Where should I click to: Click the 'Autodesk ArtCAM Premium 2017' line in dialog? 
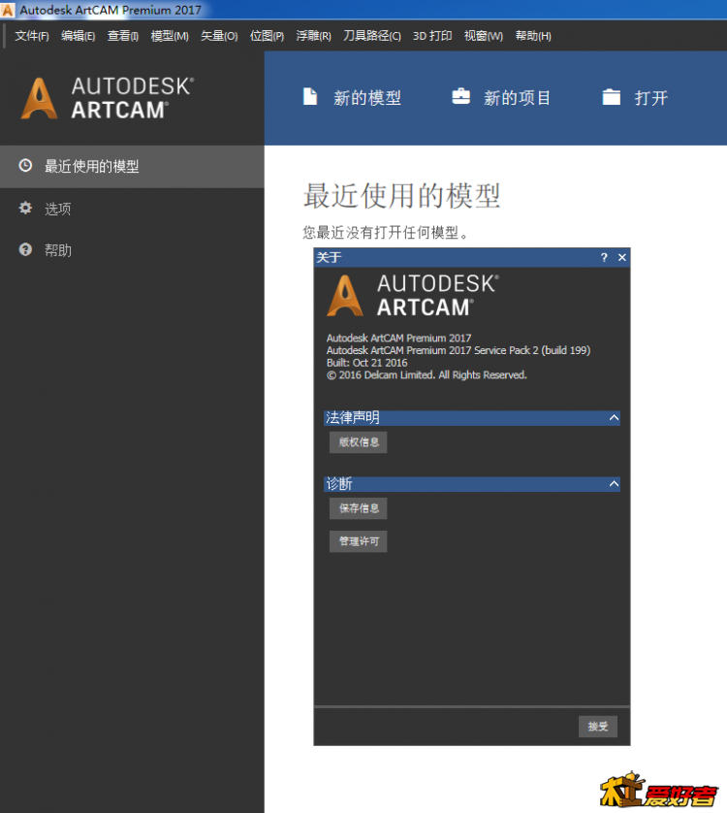pyautogui.click(x=398, y=338)
